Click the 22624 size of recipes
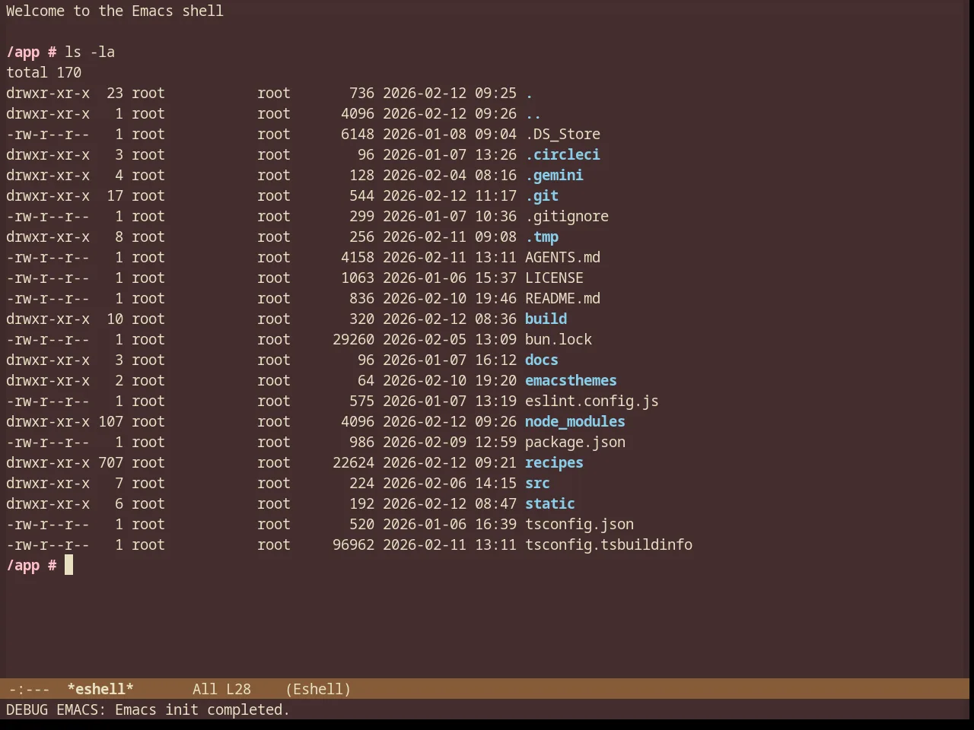The height and width of the screenshot is (730, 974). 353,462
